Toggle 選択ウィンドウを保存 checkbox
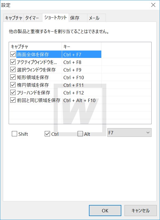This screenshot has height=220, width=160. point(13,70)
